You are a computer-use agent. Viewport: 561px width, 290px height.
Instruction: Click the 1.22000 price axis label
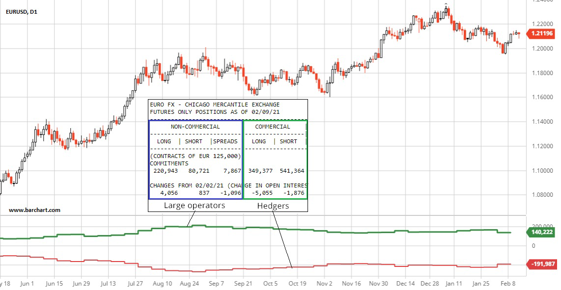tap(542, 24)
